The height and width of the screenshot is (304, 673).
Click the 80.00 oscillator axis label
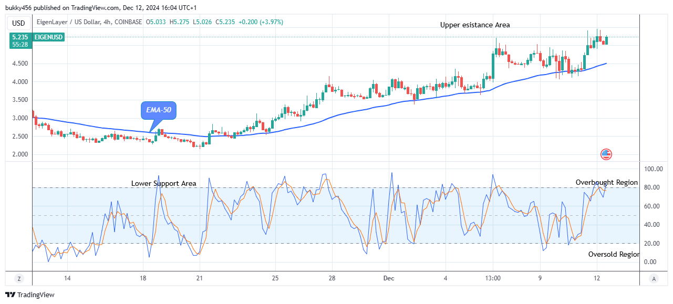(x=653, y=187)
